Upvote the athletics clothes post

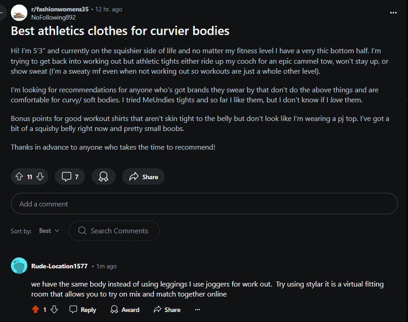(x=19, y=177)
